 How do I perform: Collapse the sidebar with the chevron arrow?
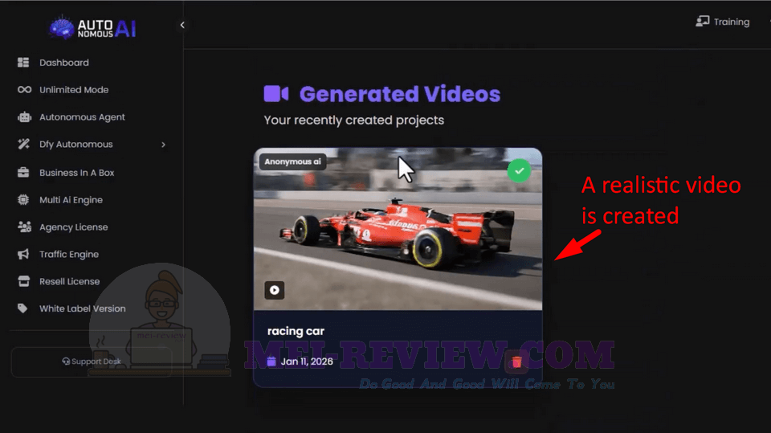[182, 25]
